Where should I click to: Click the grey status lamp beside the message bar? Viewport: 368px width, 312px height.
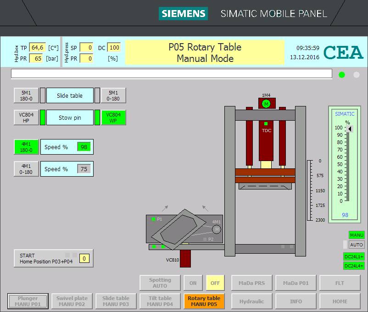pyautogui.click(x=356, y=75)
